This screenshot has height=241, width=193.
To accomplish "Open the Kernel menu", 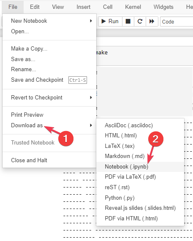I will tap(133, 7).
